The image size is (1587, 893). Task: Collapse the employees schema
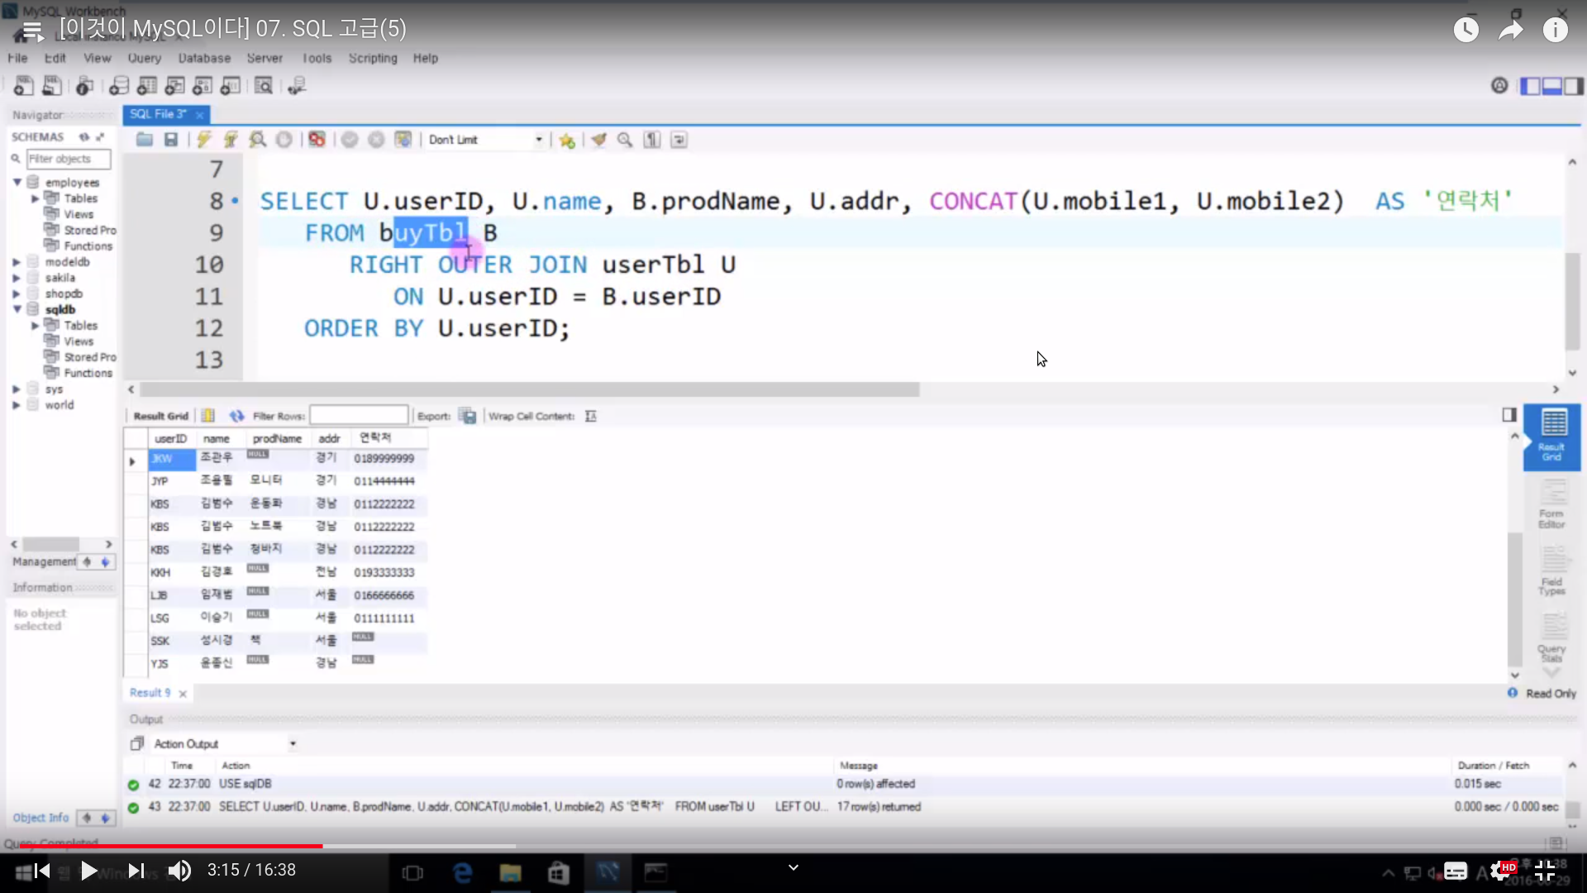point(17,182)
